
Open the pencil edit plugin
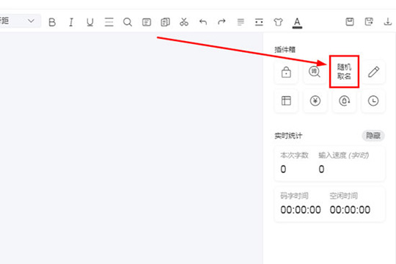[373, 72]
